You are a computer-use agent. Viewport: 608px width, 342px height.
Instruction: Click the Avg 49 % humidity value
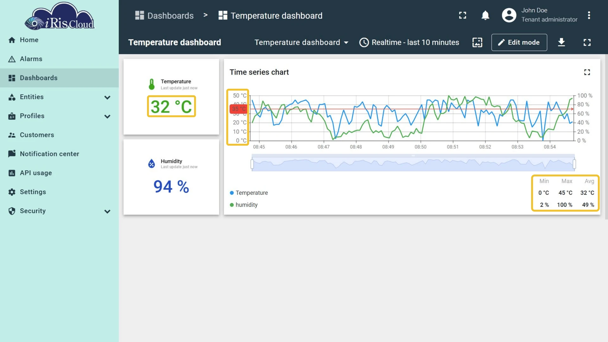pyautogui.click(x=588, y=205)
